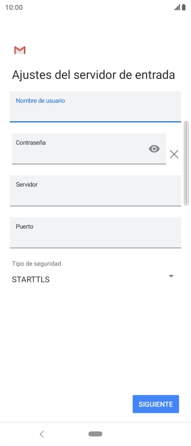Tap the Puerto input field
This screenshot has height=446, width=191.
click(96, 233)
